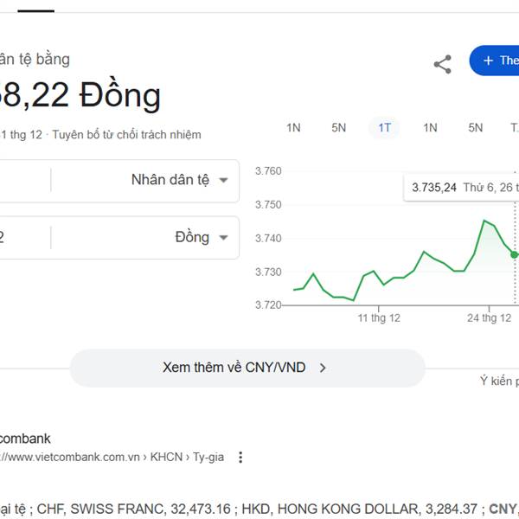Click the Nhân dân tệ amount field
This screenshot has height=519, width=519.
coord(22,181)
